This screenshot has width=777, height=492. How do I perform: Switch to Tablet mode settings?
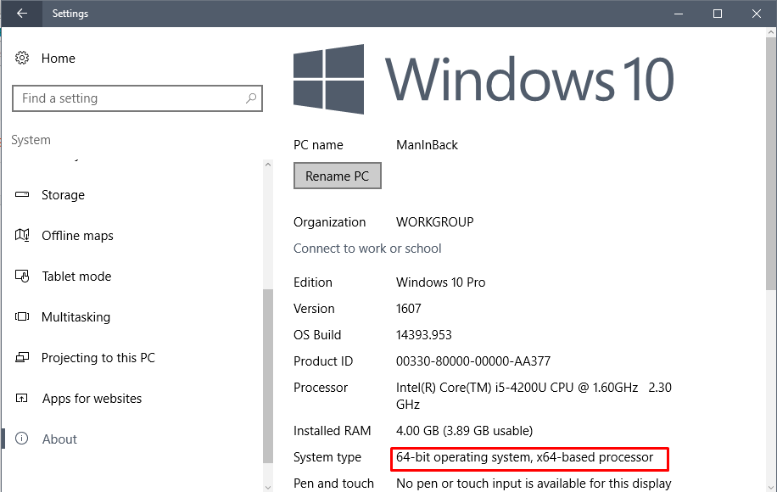point(76,276)
